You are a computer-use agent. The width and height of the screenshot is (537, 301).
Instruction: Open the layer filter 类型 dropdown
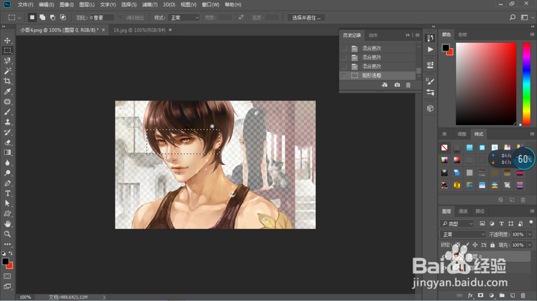[x=457, y=223]
